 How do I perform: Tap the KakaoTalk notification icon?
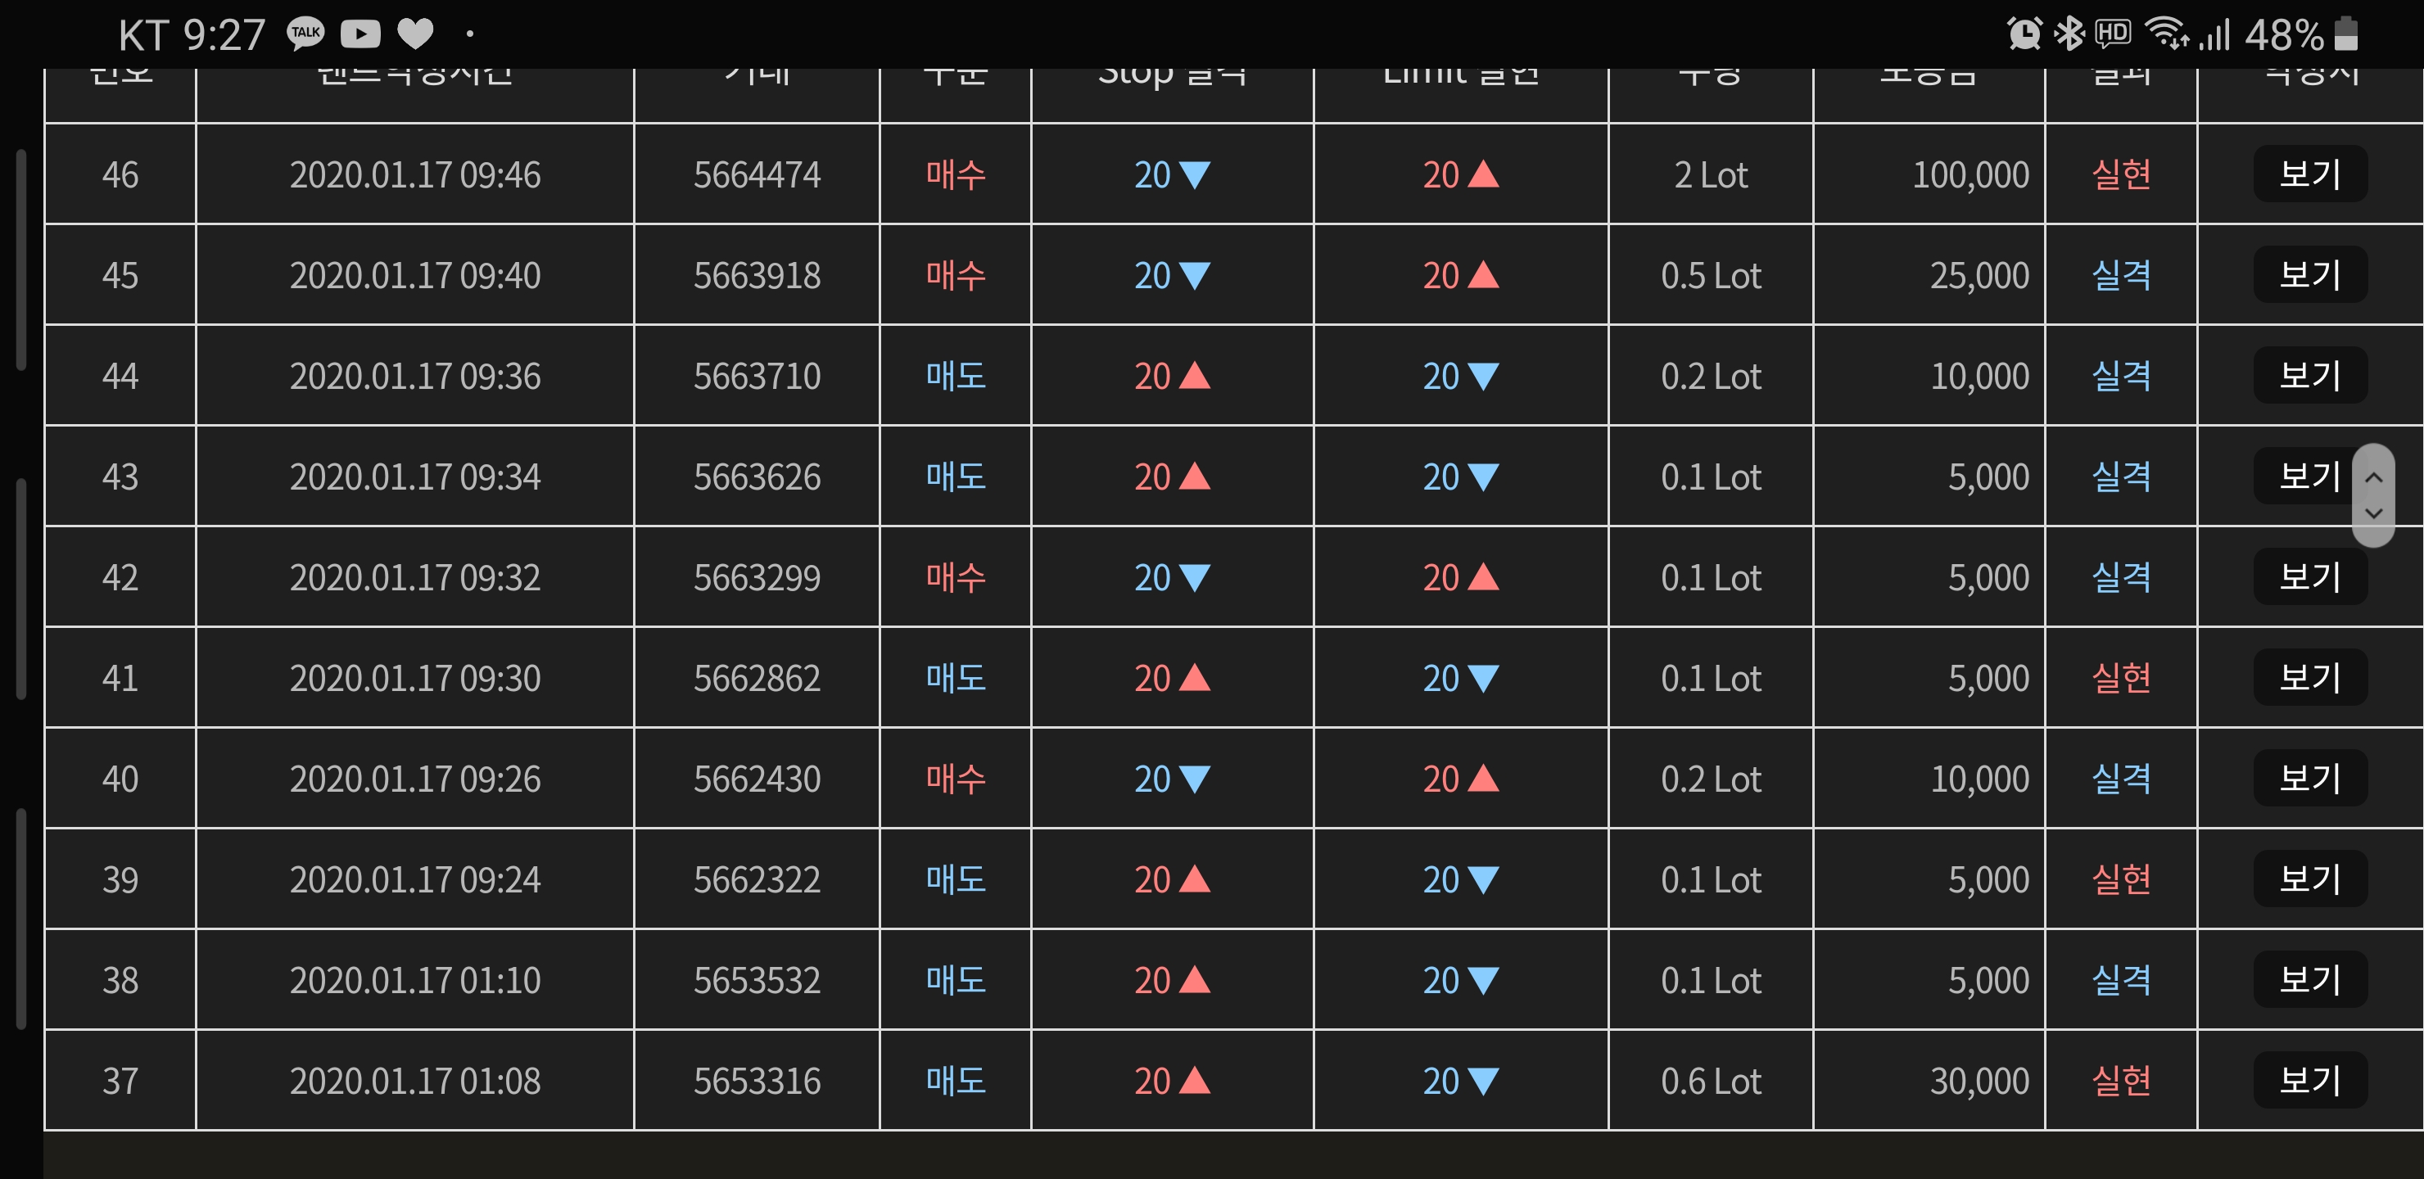(x=305, y=34)
